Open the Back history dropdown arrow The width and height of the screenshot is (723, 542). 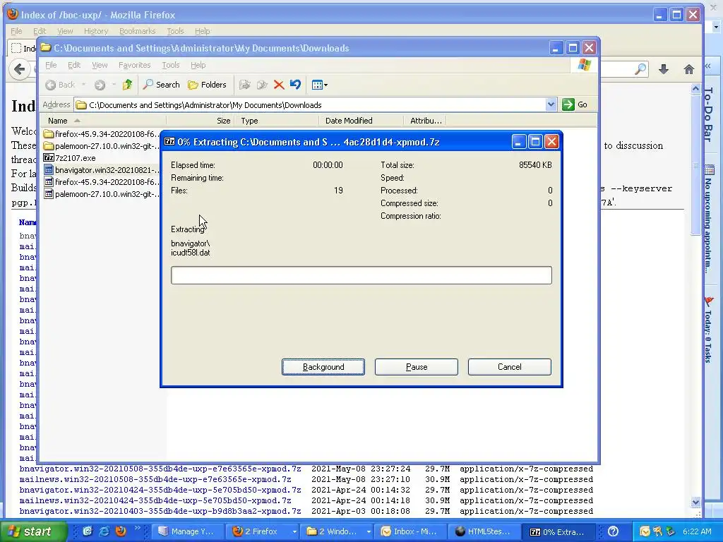pyautogui.click(x=83, y=85)
